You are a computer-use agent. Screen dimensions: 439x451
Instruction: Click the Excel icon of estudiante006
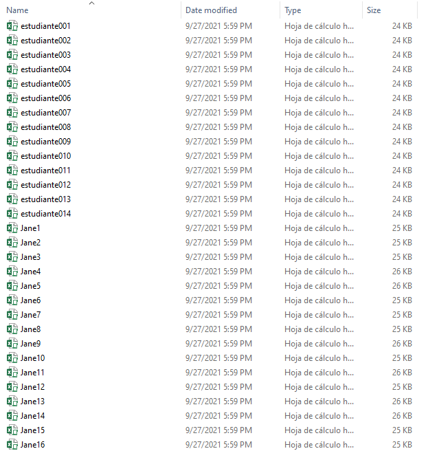(x=12, y=98)
